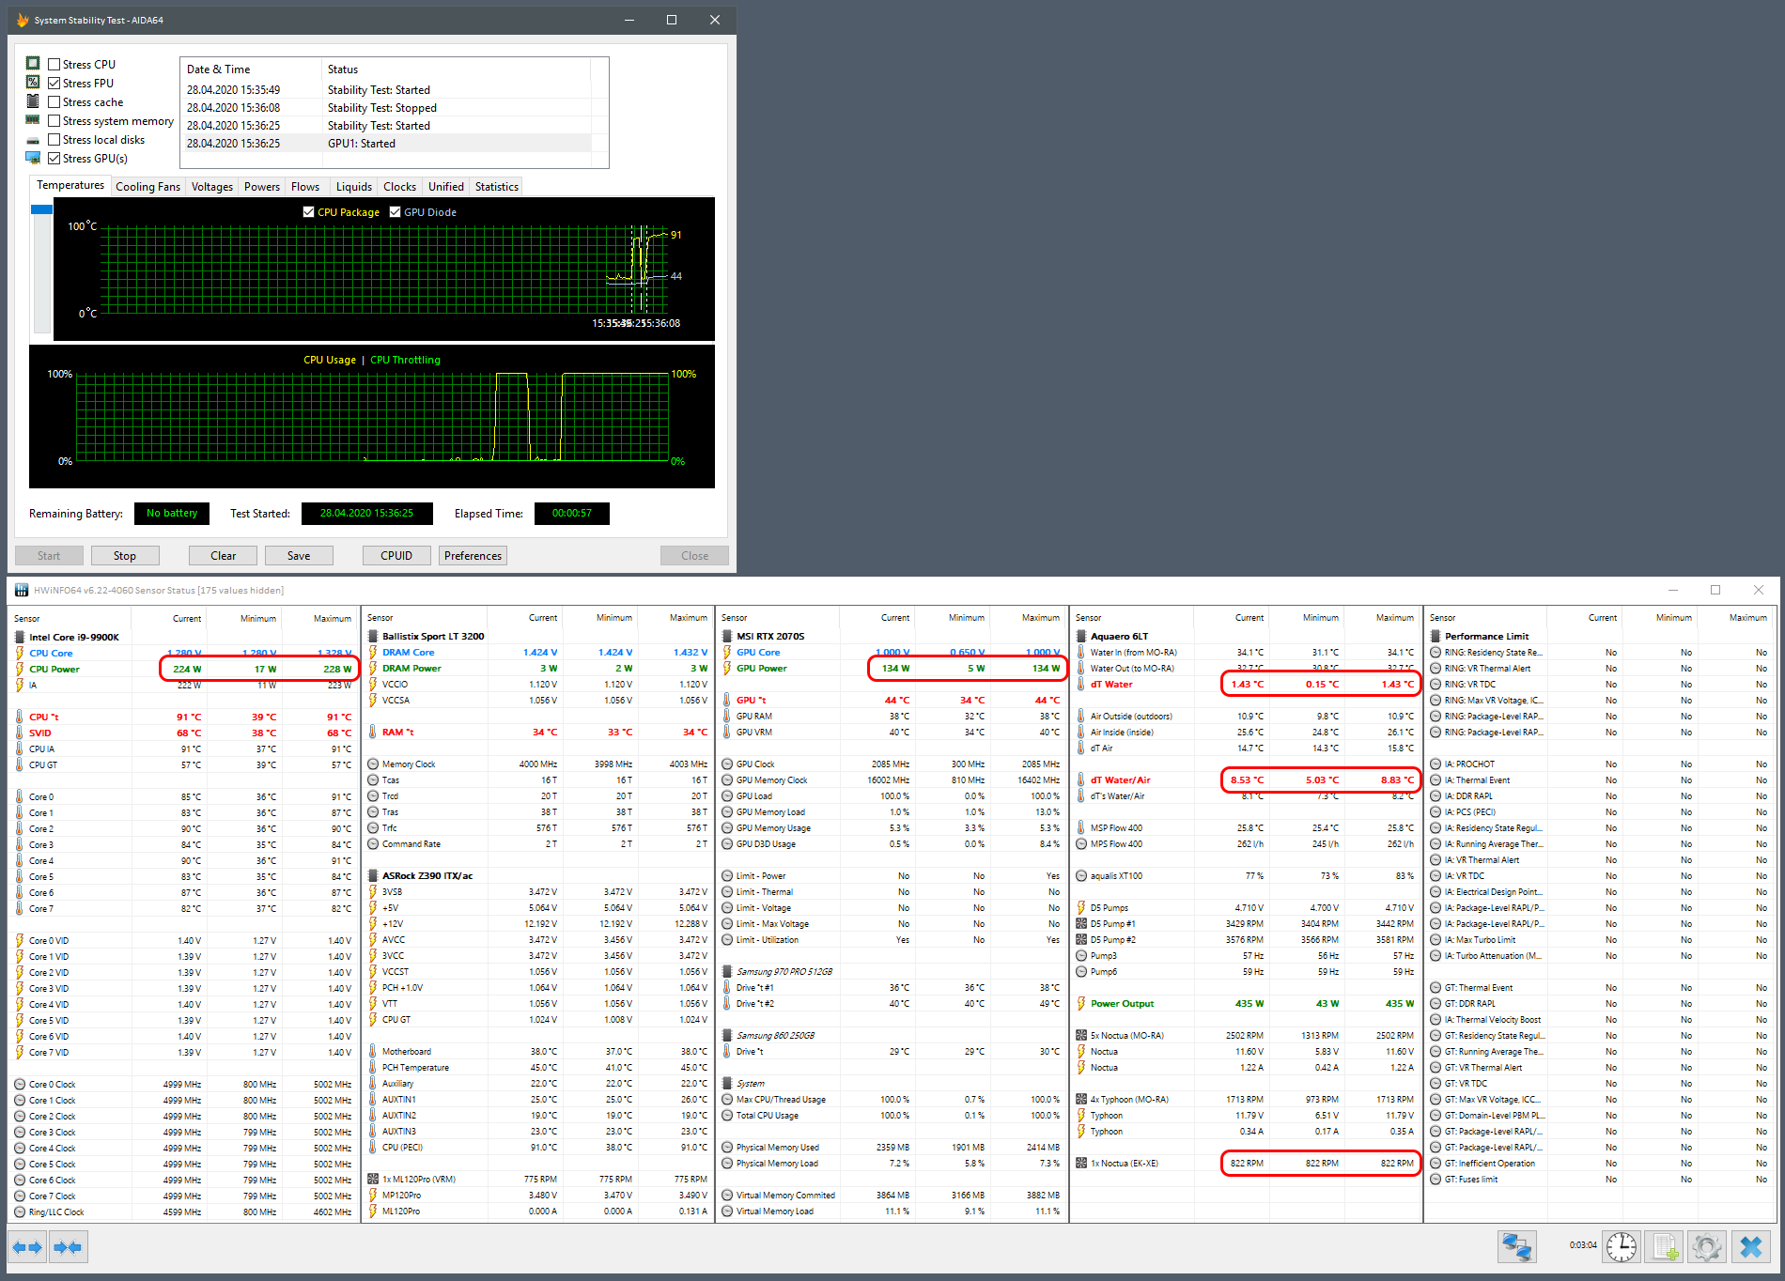Image resolution: width=1785 pixels, height=1281 pixels.
Task: Select the '1x Noctua (EK-XE)' sensor row
Action: coord(1246,1163)
